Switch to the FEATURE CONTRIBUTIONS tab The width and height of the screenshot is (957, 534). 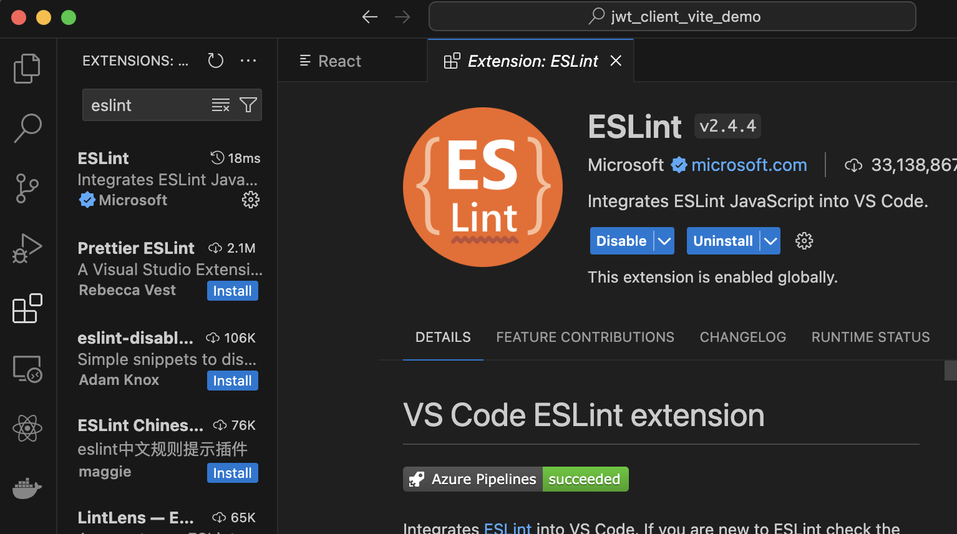(585, 337)
